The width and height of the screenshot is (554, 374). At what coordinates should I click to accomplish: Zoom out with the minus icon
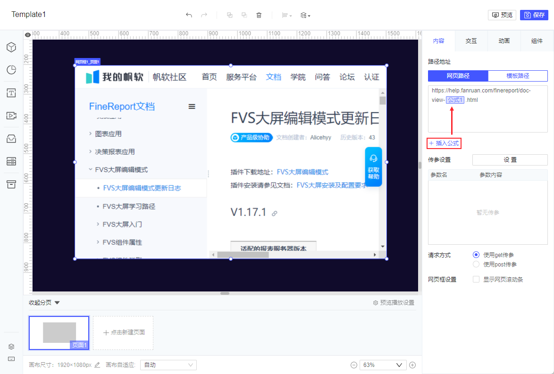(353, 365)
